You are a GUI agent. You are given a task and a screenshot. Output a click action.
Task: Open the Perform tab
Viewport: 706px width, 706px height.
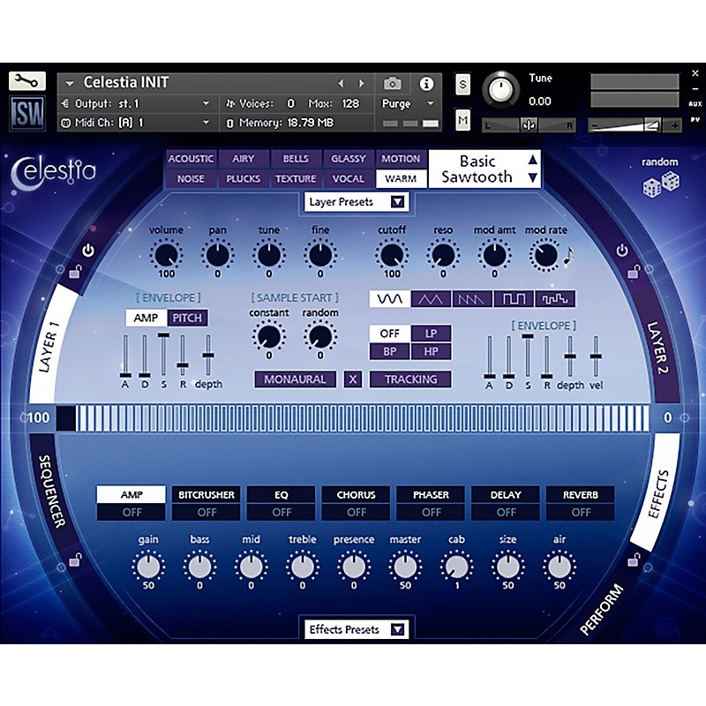pos(602,609)
